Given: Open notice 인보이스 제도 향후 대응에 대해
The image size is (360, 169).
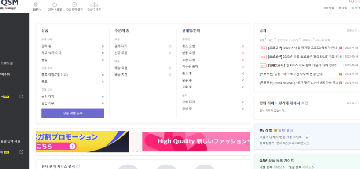Looking at the screenshot, I should point(304,66).
